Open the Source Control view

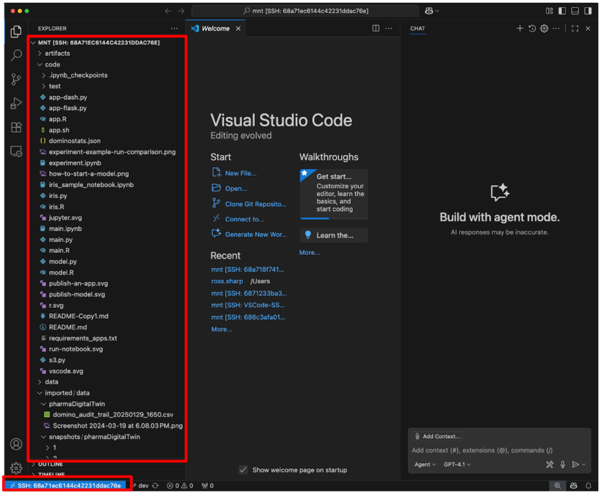pos(16,79)
